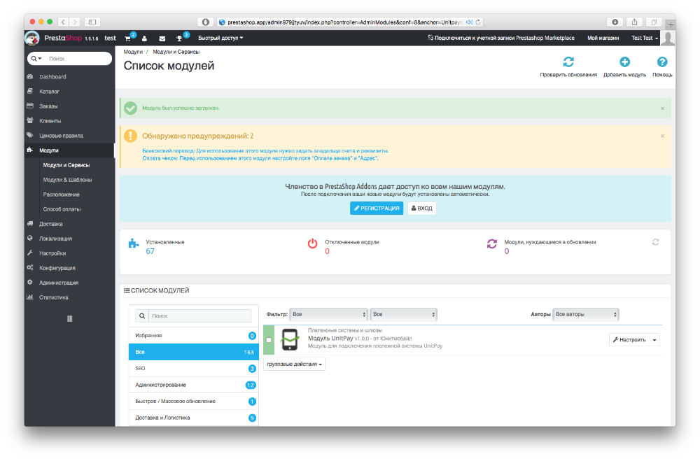The width and height of the screenshot is (700, 461).
Task: Select Модули & Шаблоны submenu item
Action: tap(67, 180)
